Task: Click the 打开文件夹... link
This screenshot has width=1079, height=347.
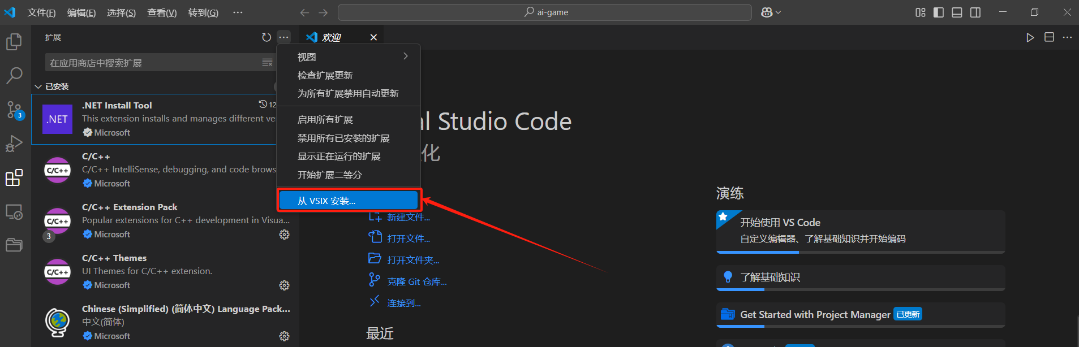Action: click(413, 260)
